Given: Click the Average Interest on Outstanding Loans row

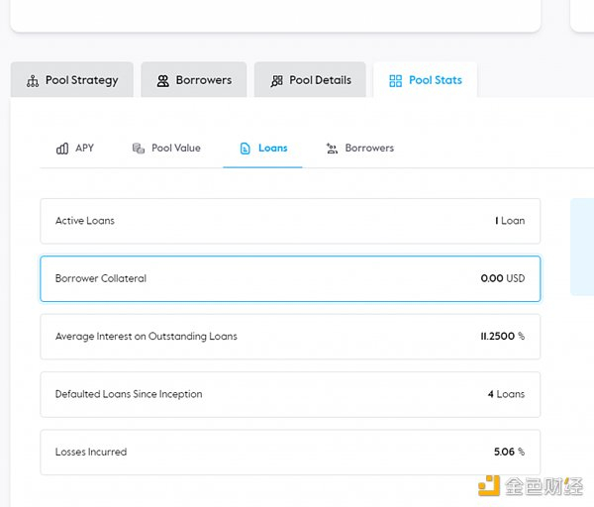Looking at the screenshot, I should (290, 337).
